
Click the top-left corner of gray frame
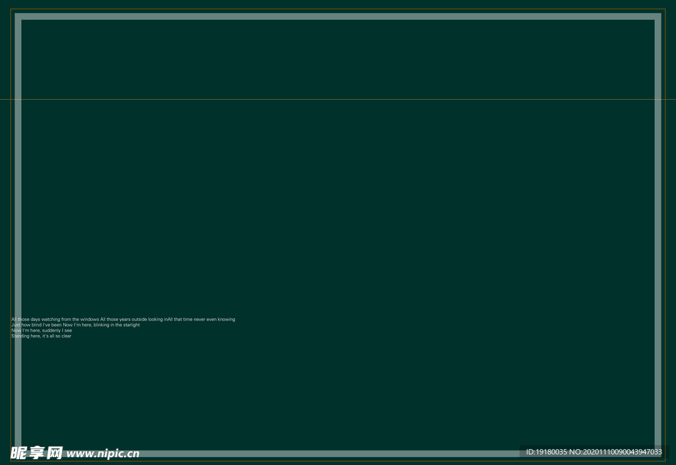point(18,17)
